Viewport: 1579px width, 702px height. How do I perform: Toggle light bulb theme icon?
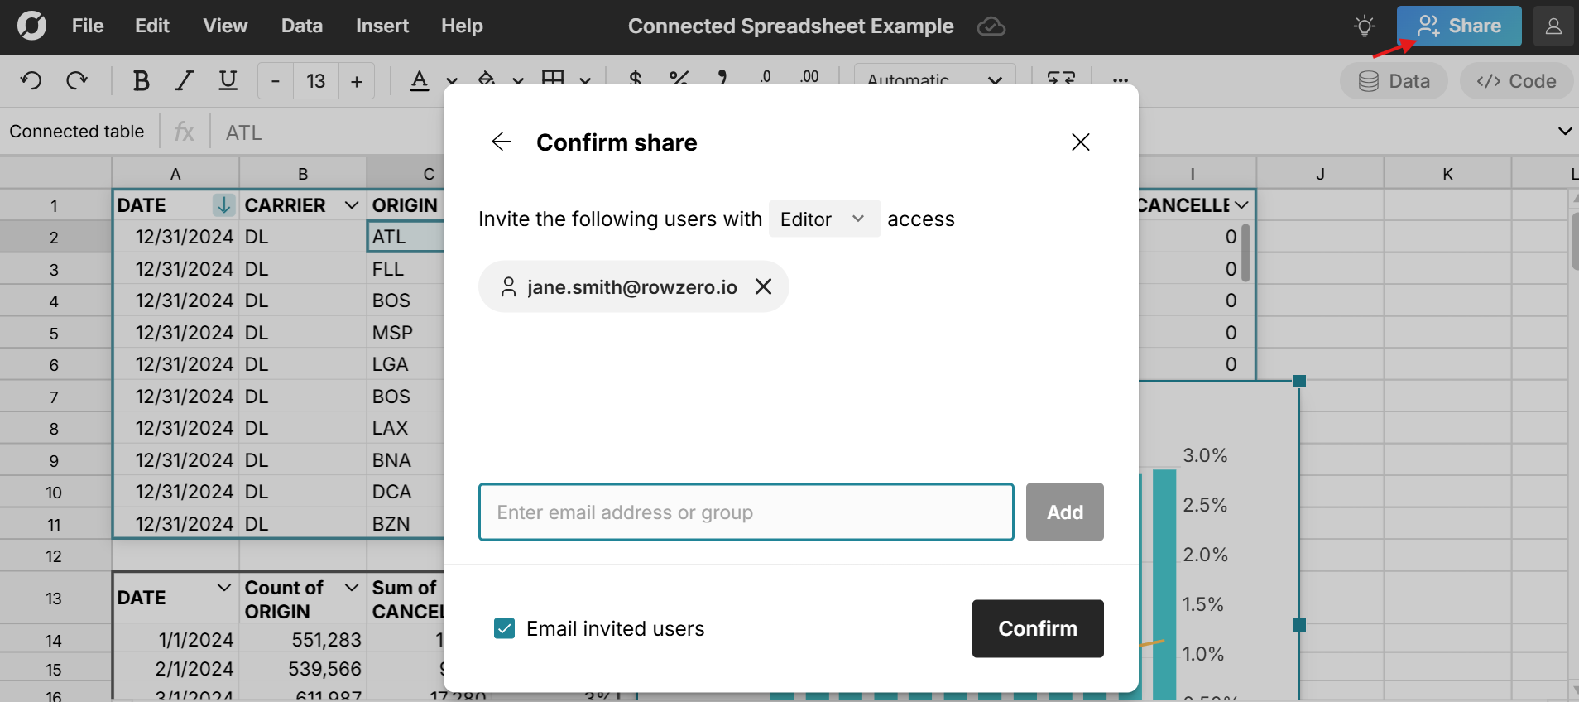(x=1365, y=26)
